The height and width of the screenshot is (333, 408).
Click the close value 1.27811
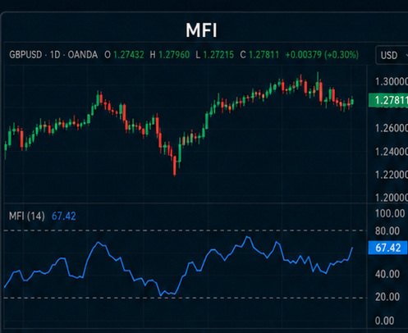click(x=264, y=55)
